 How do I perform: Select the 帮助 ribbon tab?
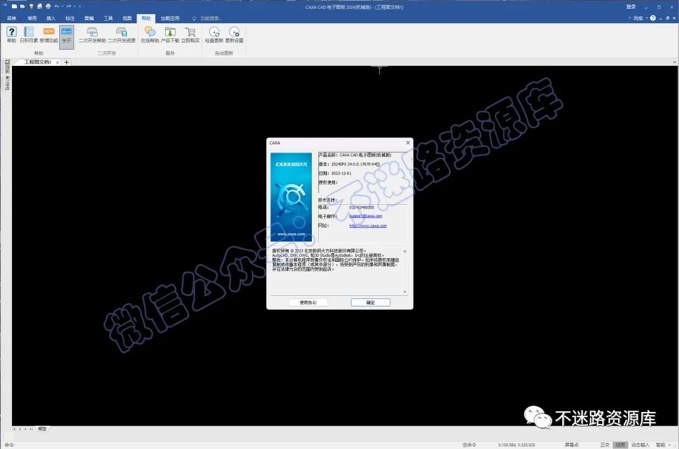click(146, 18)
